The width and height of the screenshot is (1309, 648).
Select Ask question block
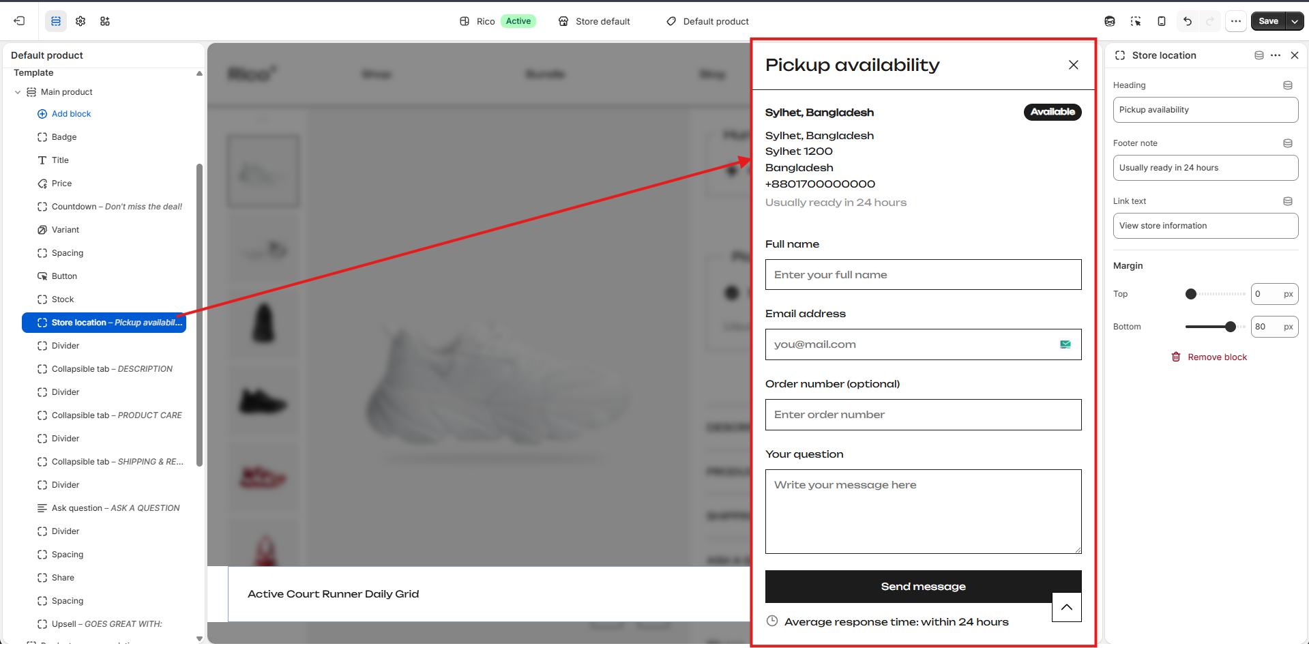[x=104, y=508]
